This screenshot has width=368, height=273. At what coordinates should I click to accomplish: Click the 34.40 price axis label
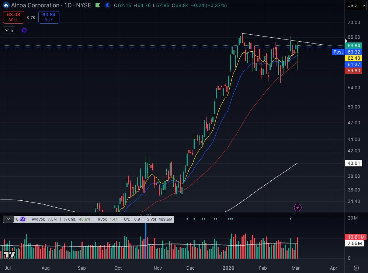[354, 201]
